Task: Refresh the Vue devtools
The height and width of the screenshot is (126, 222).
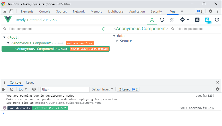Action: [217, 20]
